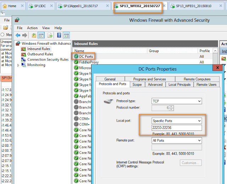Click the Forward arrow in MMC toolbar
This screenshot has height=184, width=227.
pos(24,35)
